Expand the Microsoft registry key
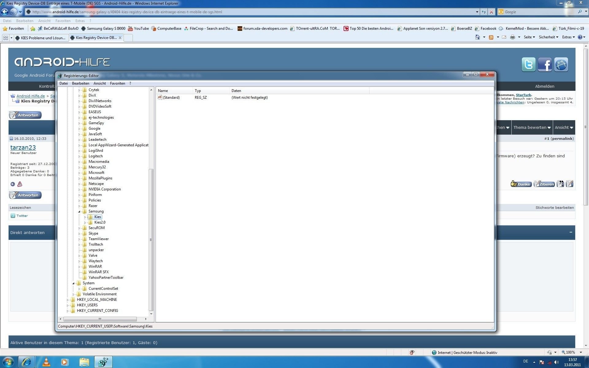Image resolution: width=589 pixels, height=368 pixels. tap(79, 173)
